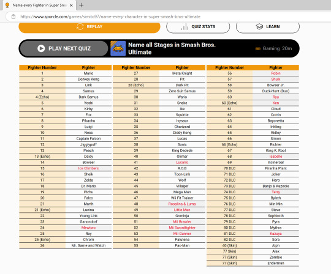The image size is (331, 274).
Task: Click the orange REPLAY button
Action: click(89, 27)
